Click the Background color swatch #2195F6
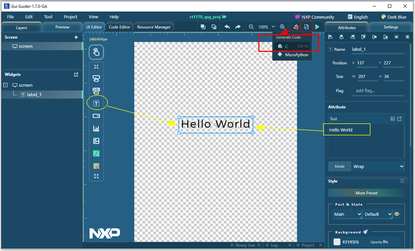415x251 pixels. [x=337, y=242]
